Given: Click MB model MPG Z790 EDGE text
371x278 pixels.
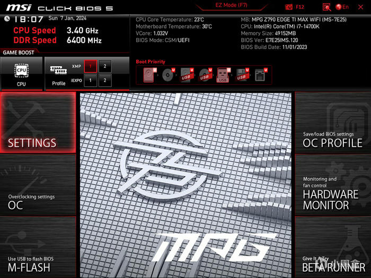Looking at the screenshot, I should click(294, 20).
